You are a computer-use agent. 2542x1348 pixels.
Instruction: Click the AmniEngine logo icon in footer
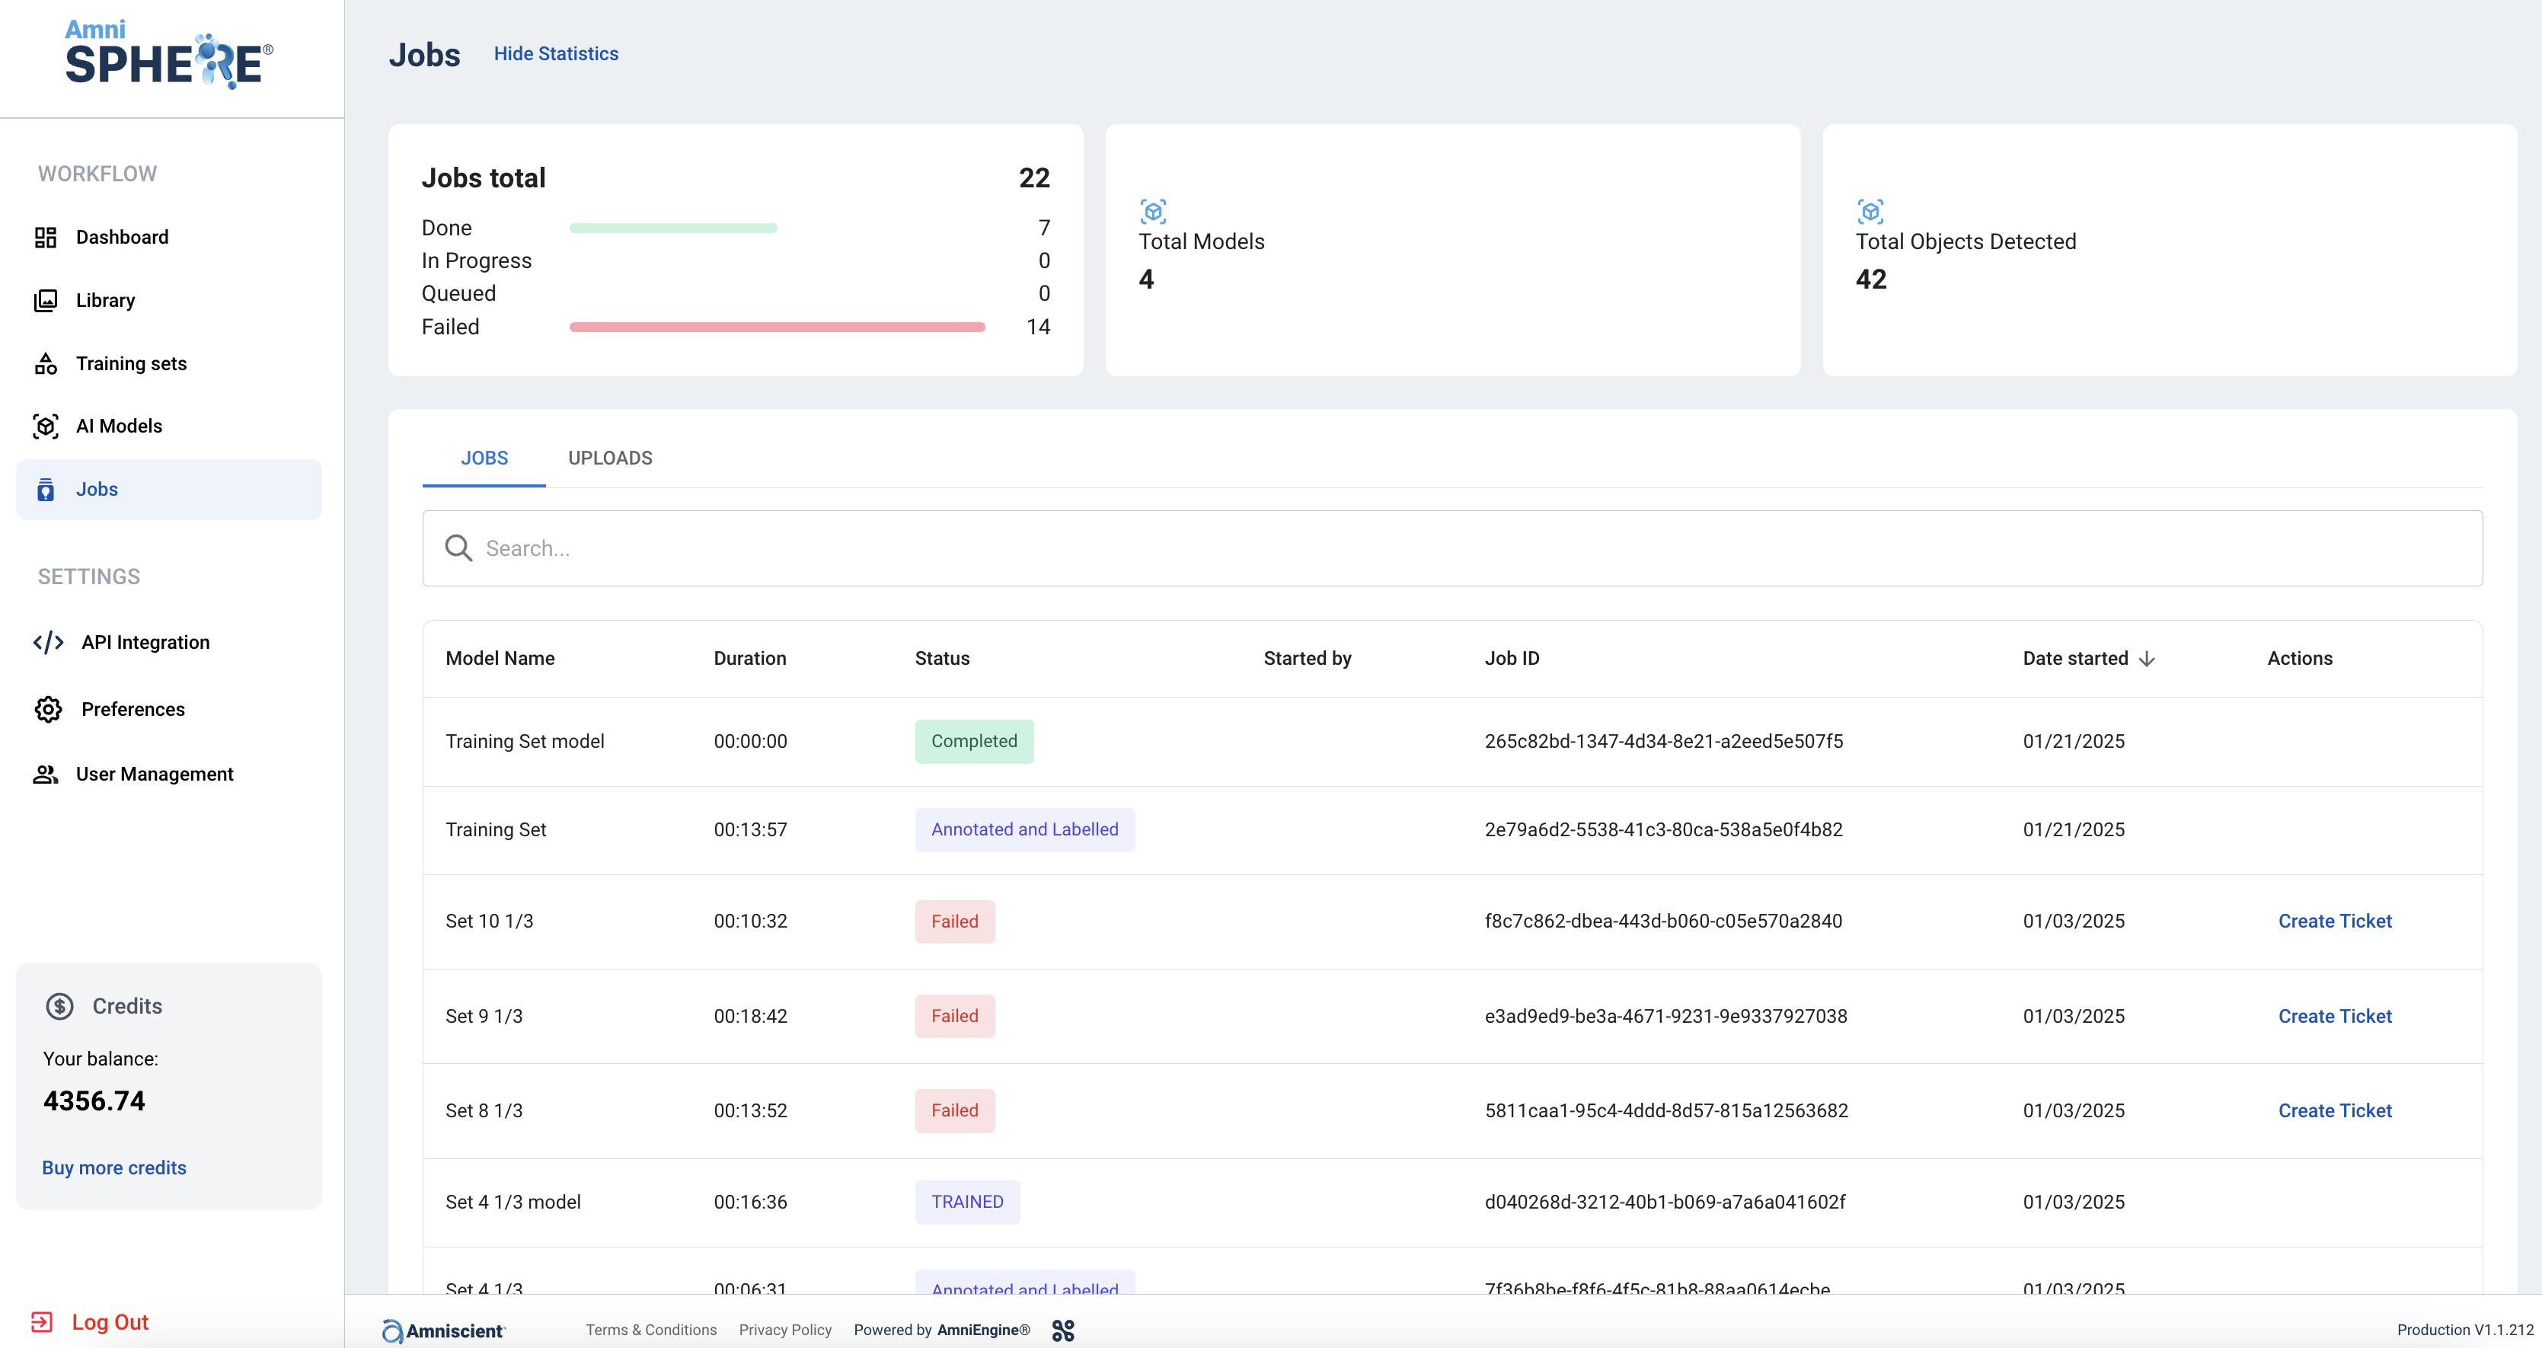click(x=1063, y=1330)
